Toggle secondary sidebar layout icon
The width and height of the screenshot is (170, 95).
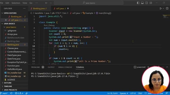[x=147, y=3]
